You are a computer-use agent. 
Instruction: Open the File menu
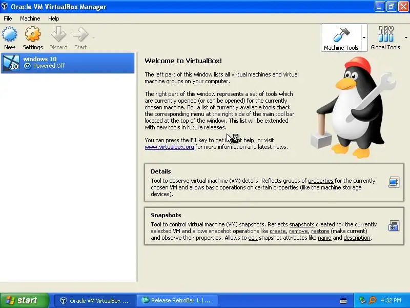pos(8,18)
